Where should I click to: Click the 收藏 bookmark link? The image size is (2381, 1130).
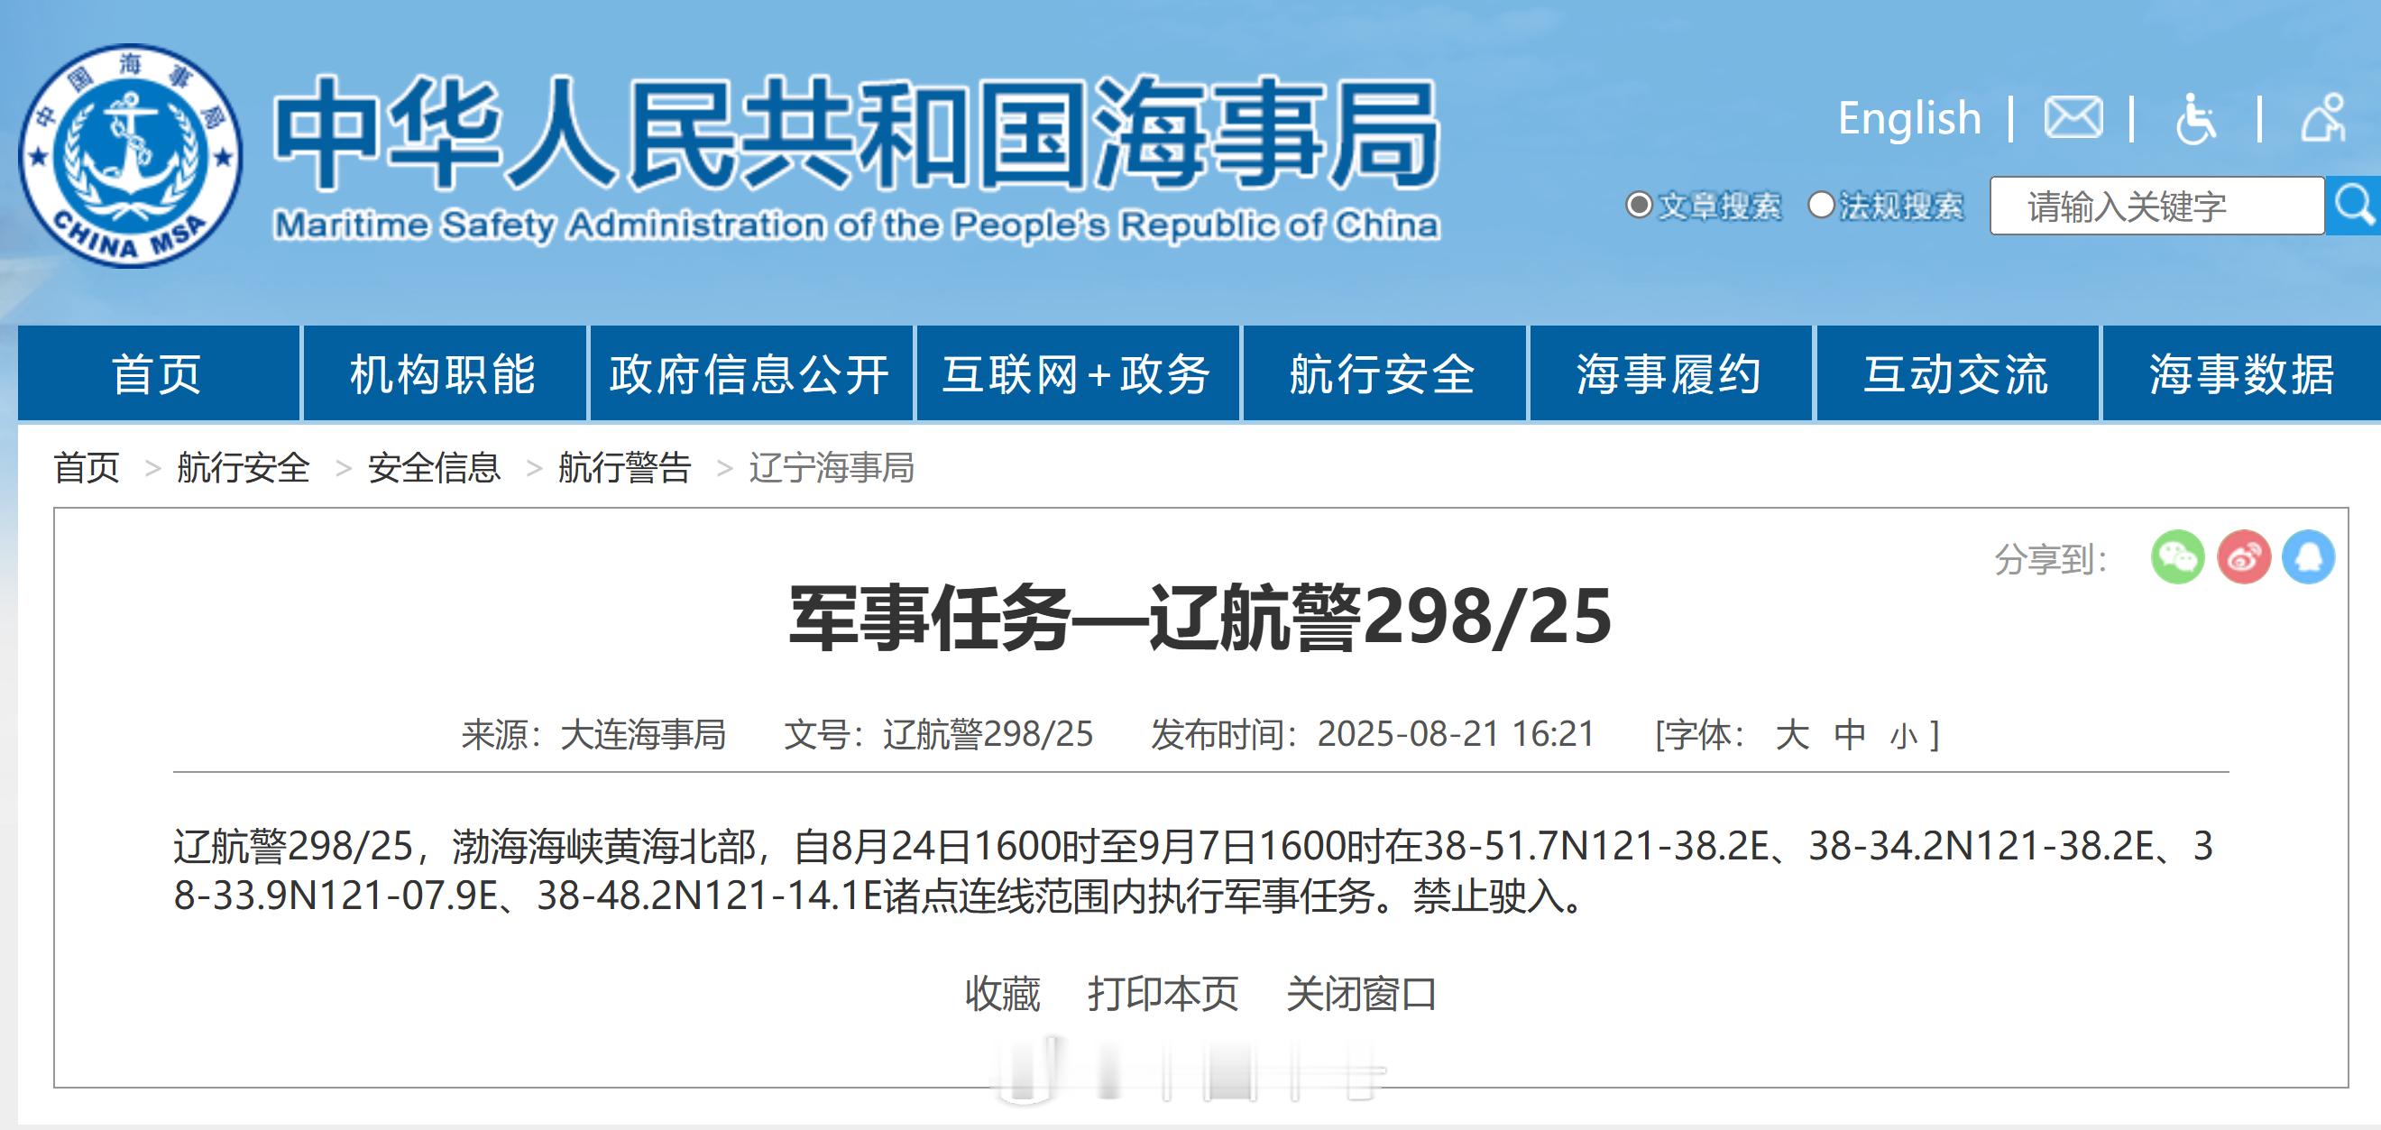pos(1003,994)
